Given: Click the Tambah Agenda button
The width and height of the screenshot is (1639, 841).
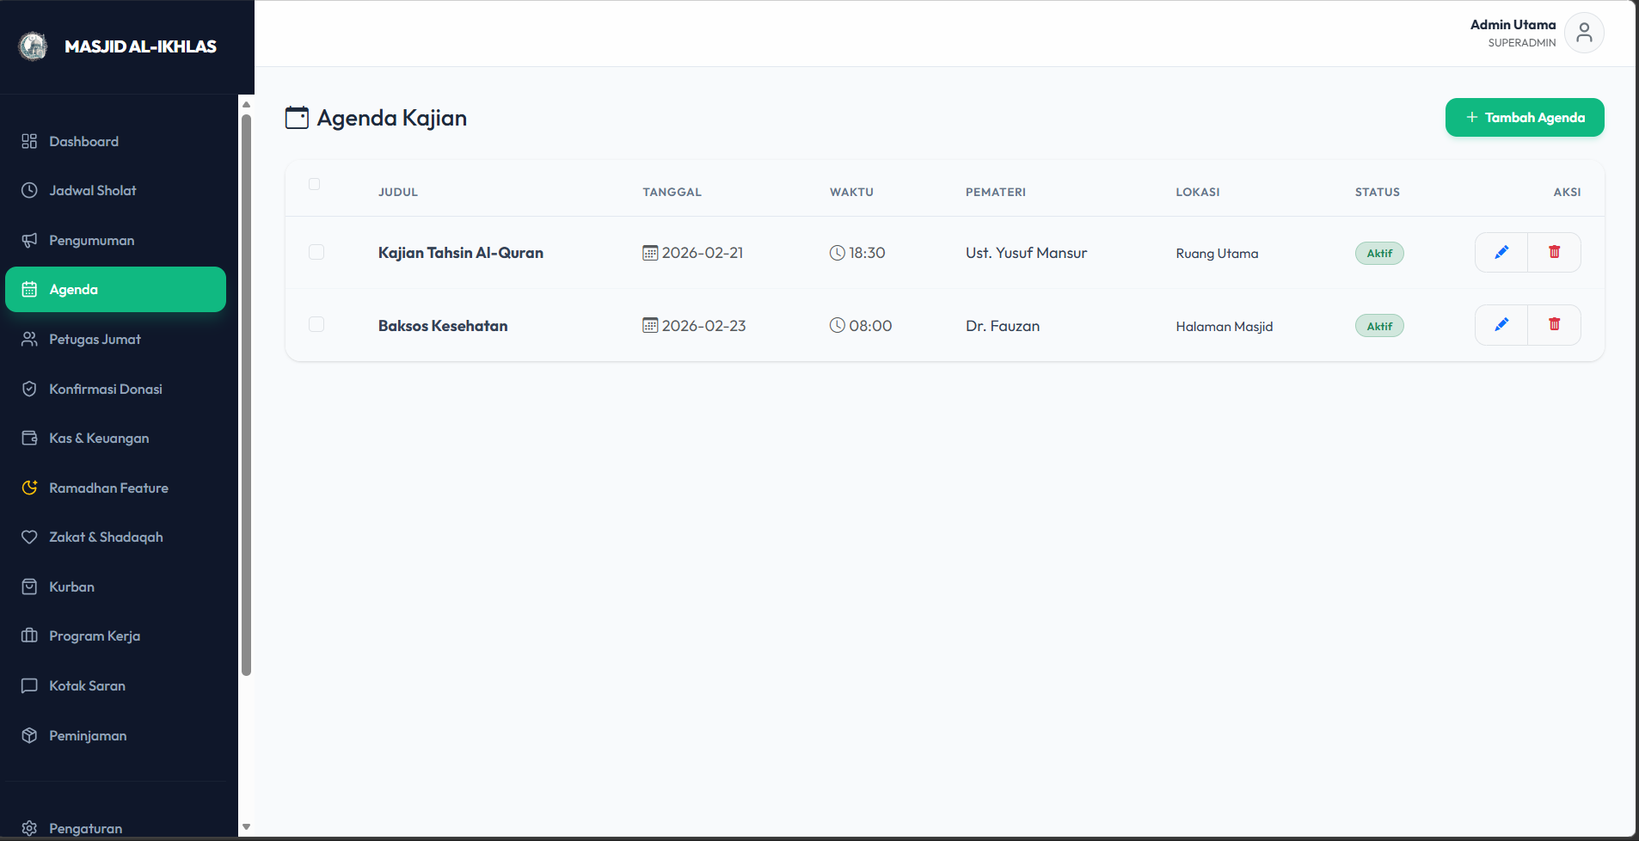Looking at the screenshot, I should click(1525, 117).
